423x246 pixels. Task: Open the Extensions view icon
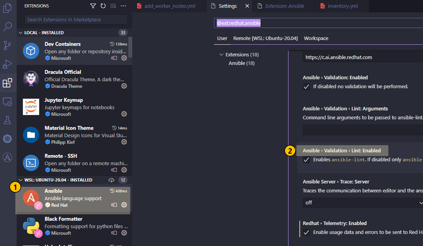(7, 83)
